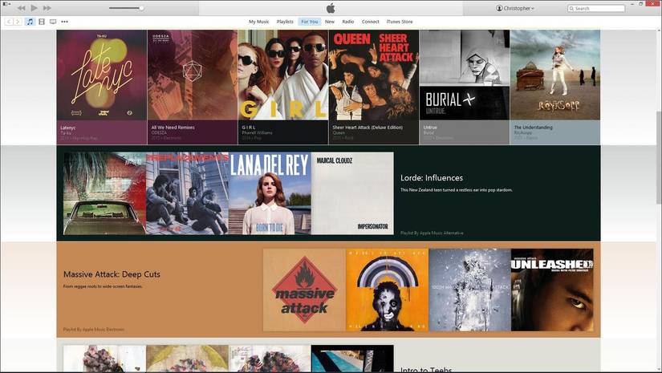Open the green car album cover in Lorde playlist
662x373 pixels.
click(x=104, y=193)
